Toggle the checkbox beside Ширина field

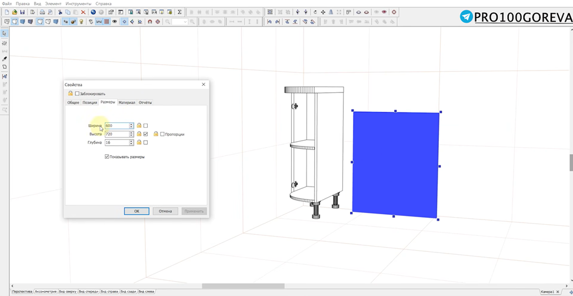(x=145, y=126)
